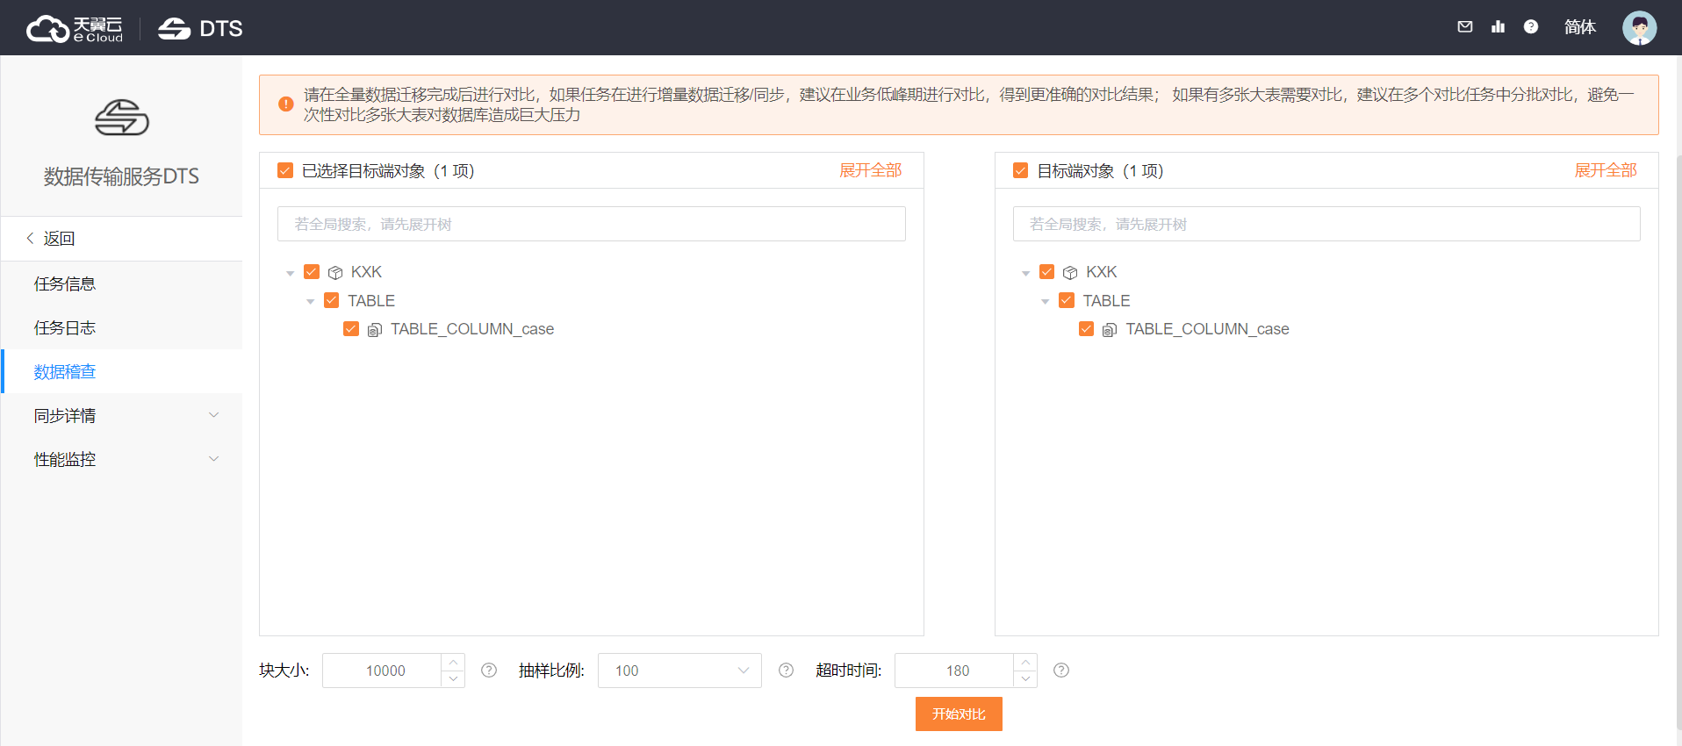Open 任务日志 in the sidebar
This screenshot has width=1682, height=746.
[x=65, y=327]
